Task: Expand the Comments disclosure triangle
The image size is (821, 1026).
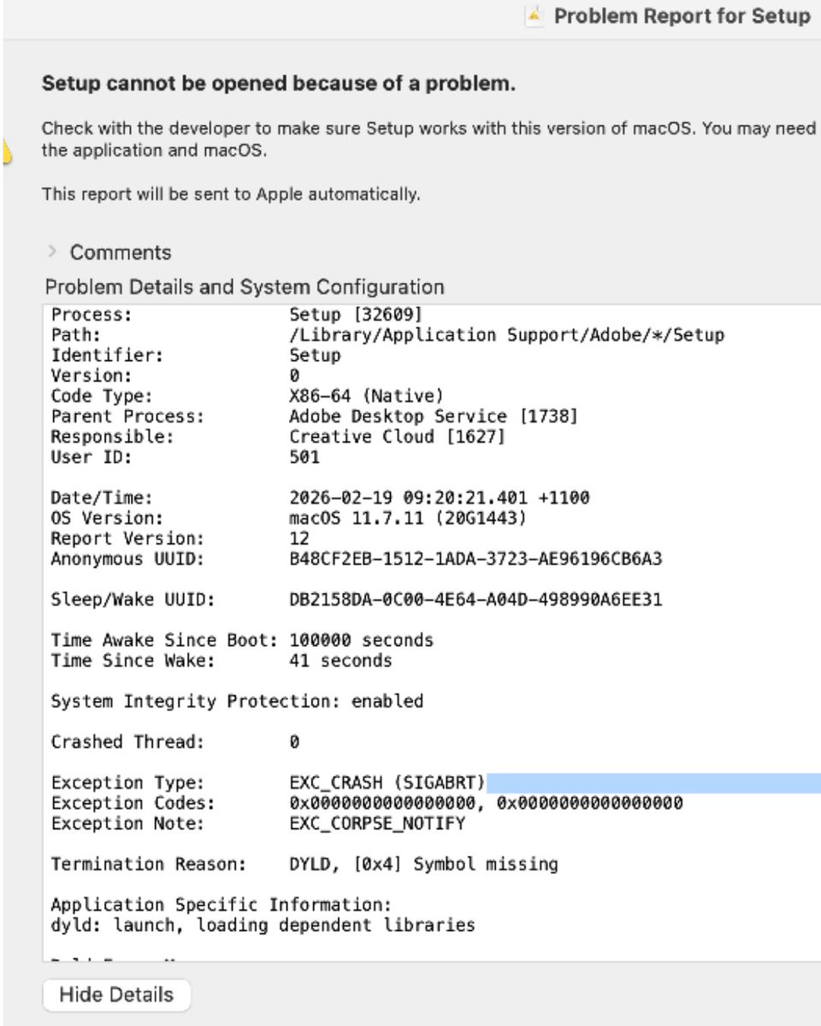Action: pyautogui.click(x=52, y=252)
